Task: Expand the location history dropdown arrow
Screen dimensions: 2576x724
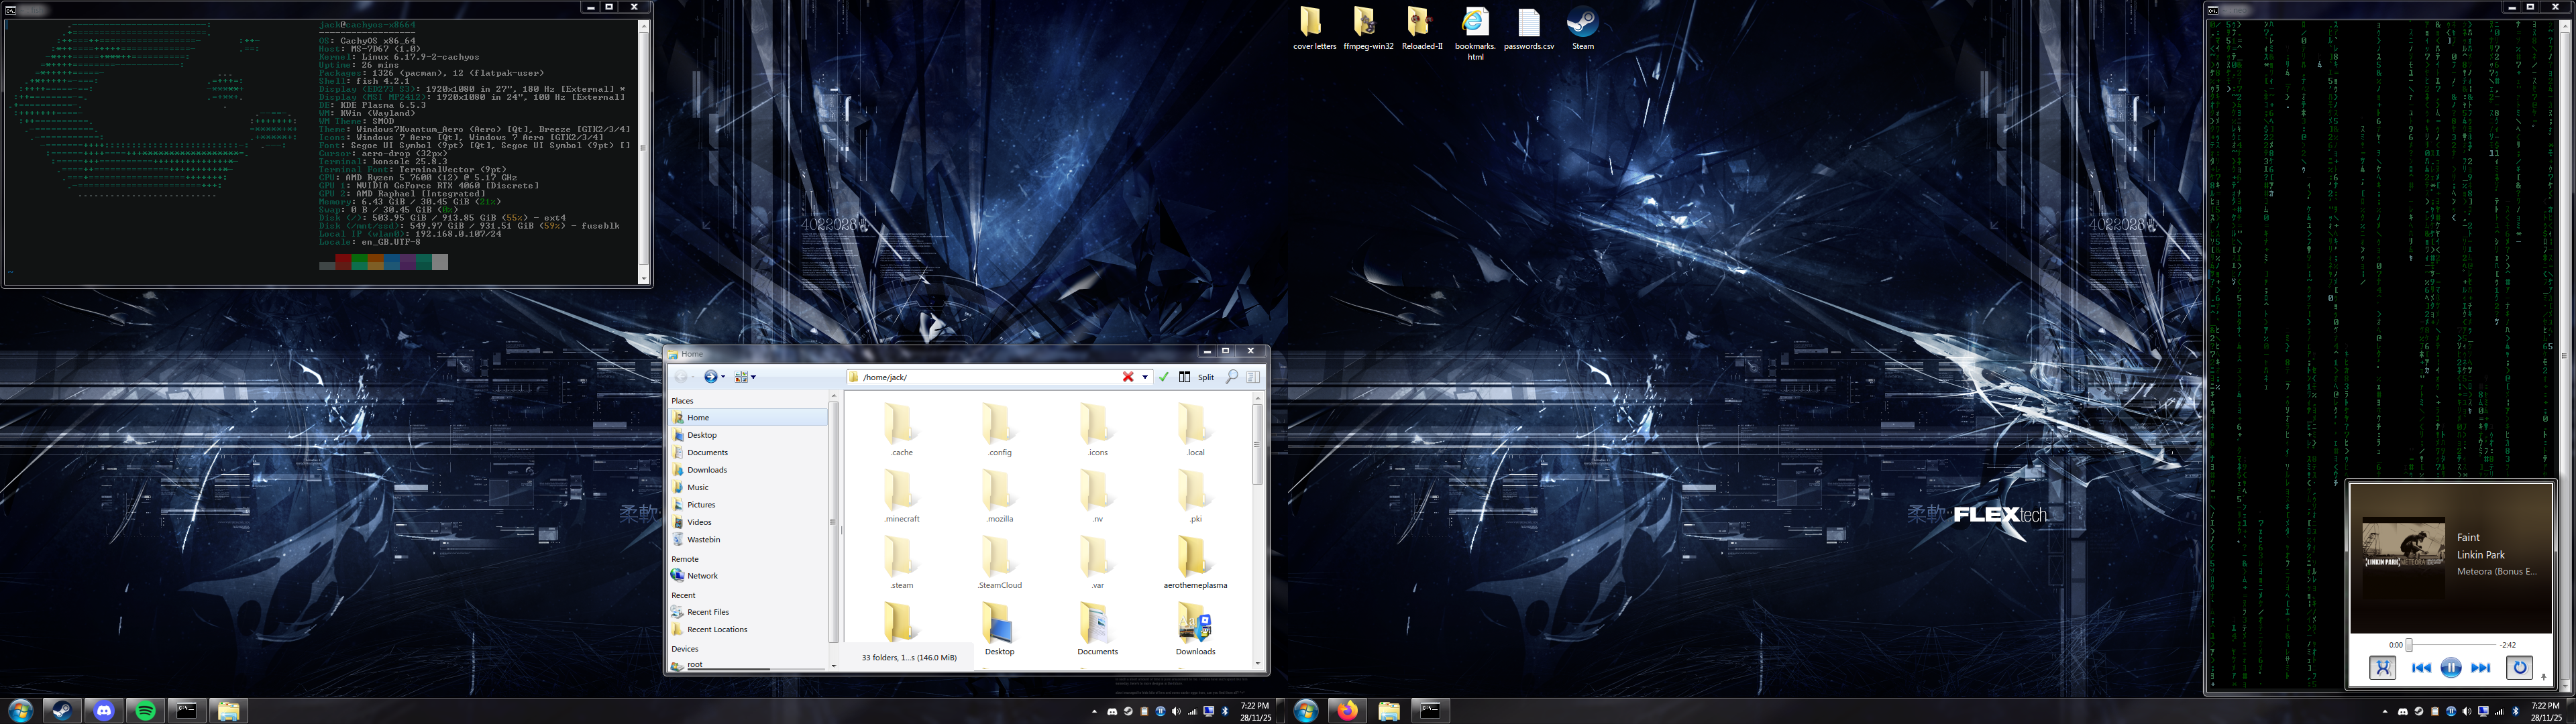Action: 1145,377
